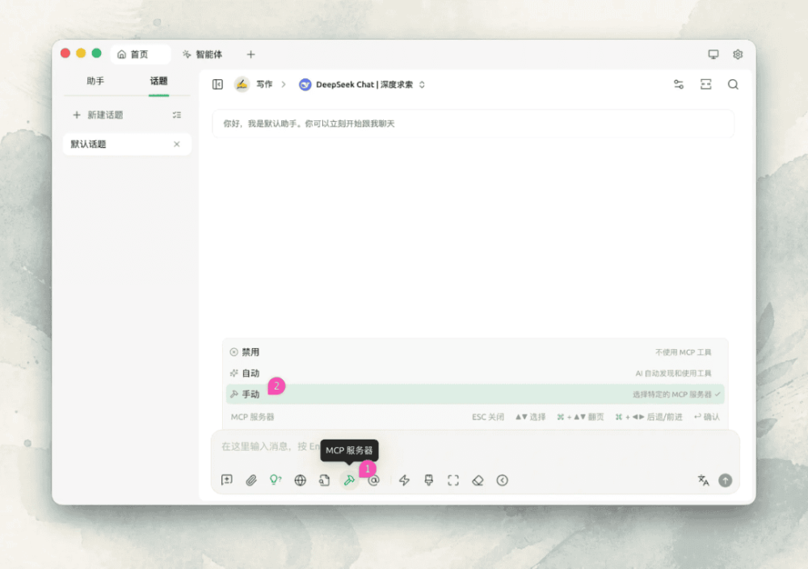Click the MCP server hammer icon
808x569 pixels.
coord(349,480)
